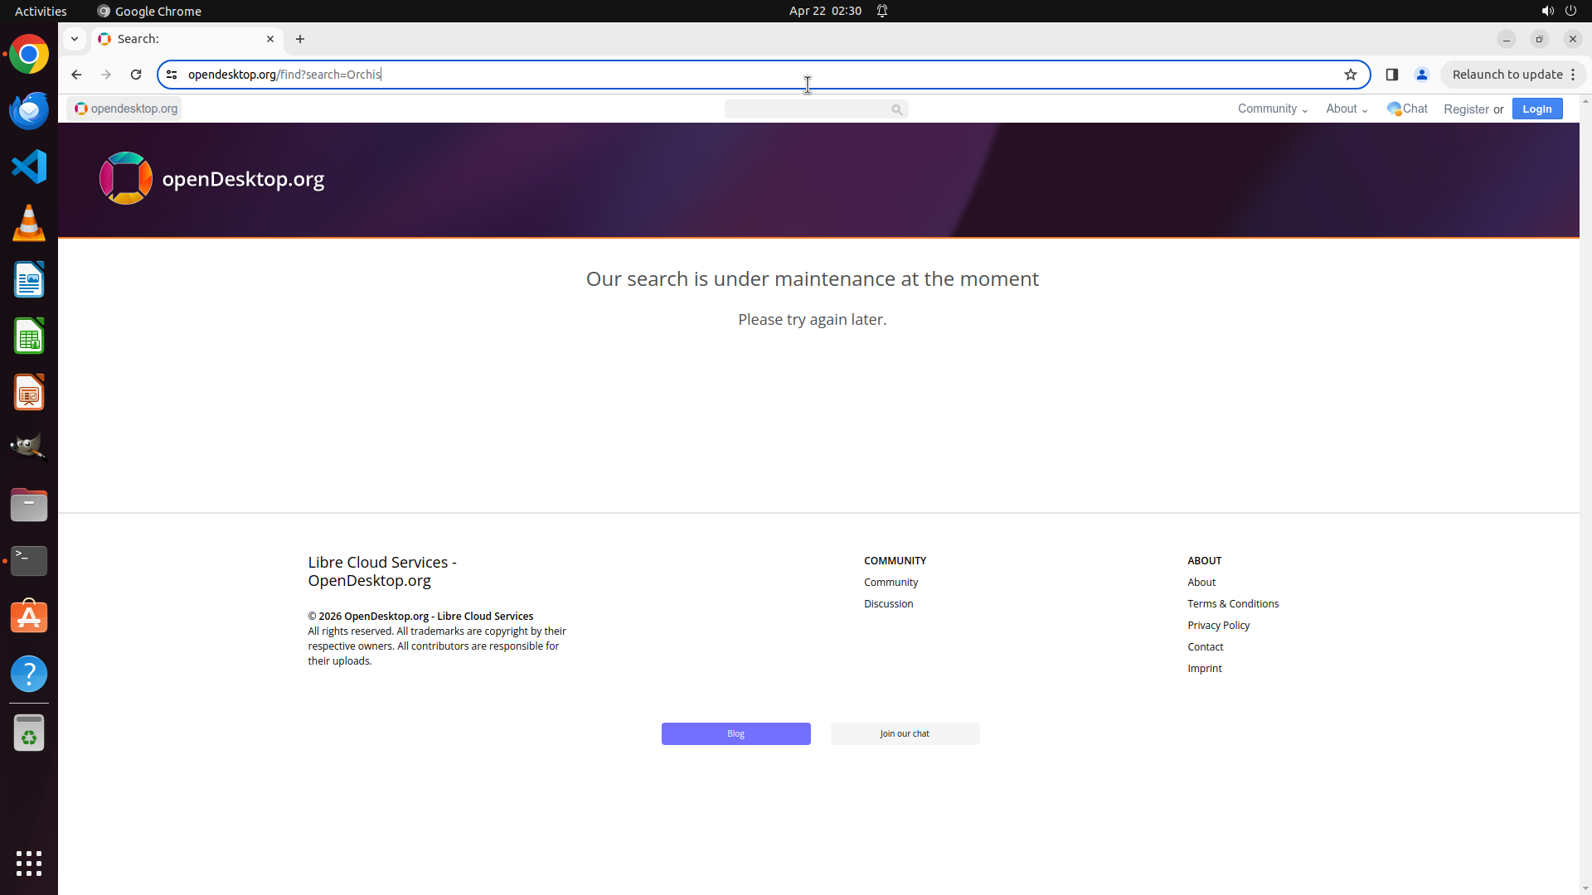Open the tab search dropdown arrow
The width and height of the screenshot is (1592, 895).
pyautogui.click(x=75, y=39)
